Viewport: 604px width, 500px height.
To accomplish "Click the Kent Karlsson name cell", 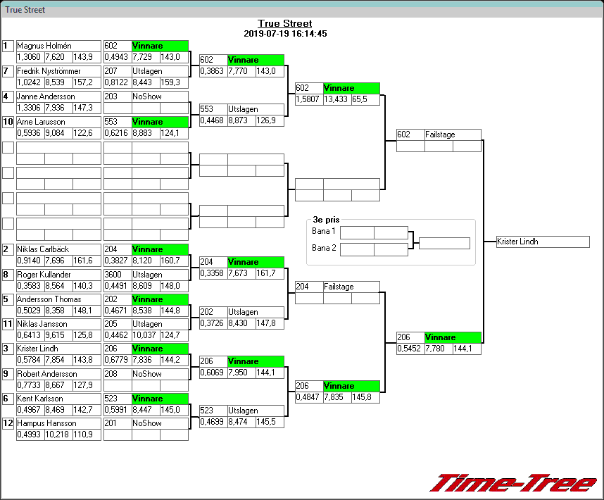I will pos(58,399).
